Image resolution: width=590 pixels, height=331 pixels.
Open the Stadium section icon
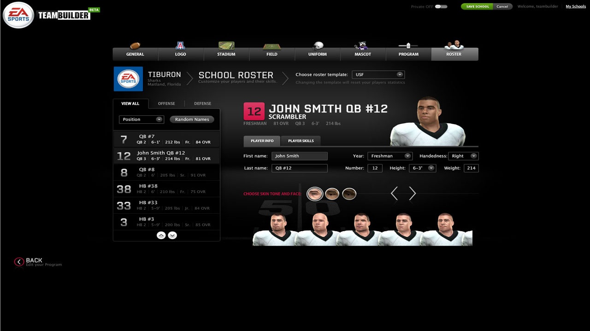coord(226,46)
